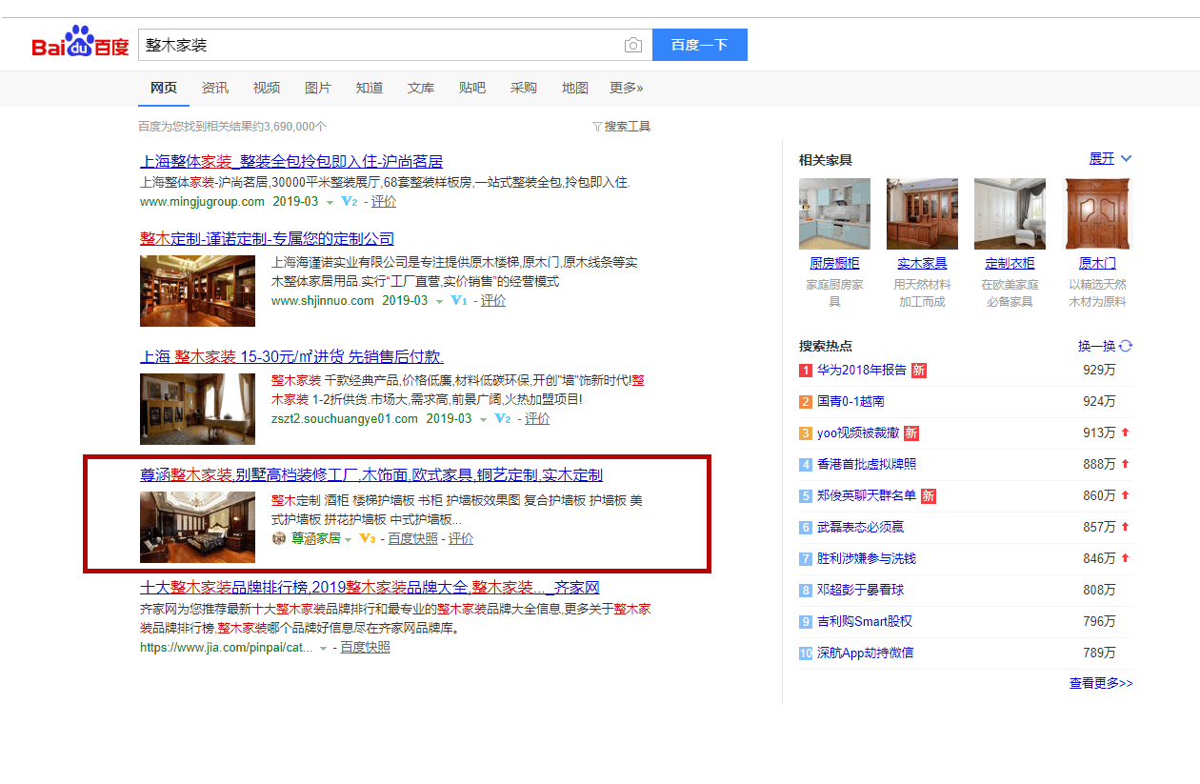The width and height of the screenshot is (1200, 784).
Task: Open hot search 胜利涉嫌参与洗钱
Action: pyautogui.click(x=867, y=559)
